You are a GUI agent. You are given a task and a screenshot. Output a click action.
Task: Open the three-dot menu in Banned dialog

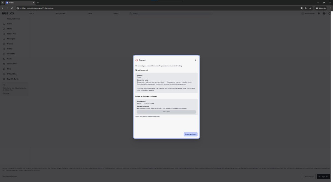coord(195,60)
